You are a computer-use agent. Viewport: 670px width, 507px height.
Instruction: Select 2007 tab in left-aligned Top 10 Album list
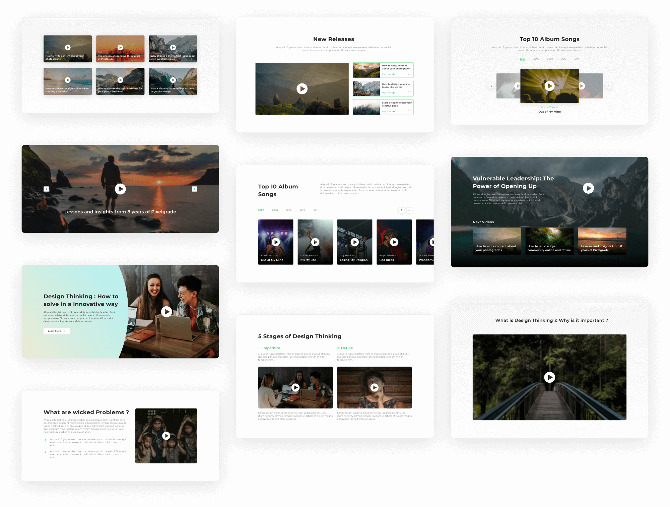261,210
